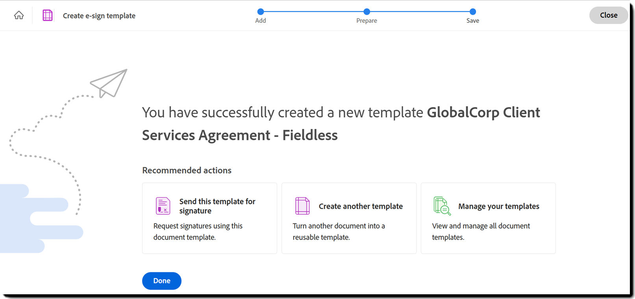Click the blue Done button

coord(162,281)
